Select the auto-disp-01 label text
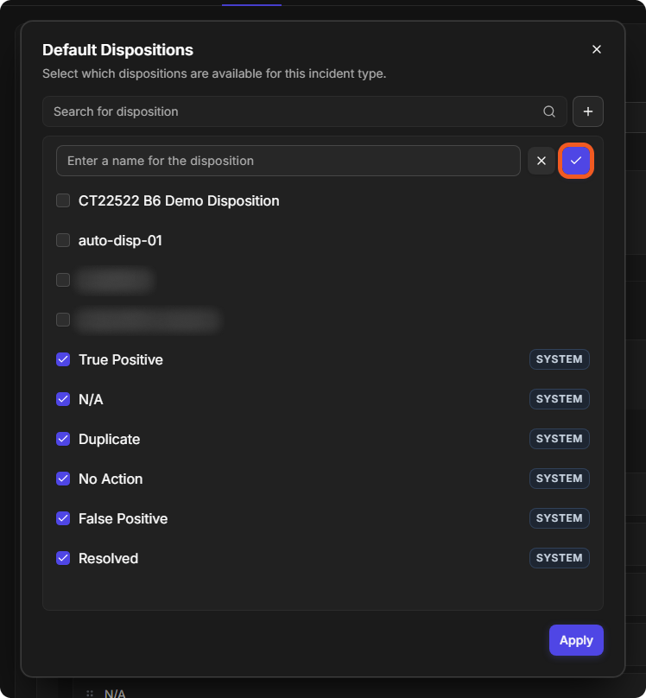The height and width of the screenshot is (698, 646). pyautogui.click(x=120, y=241)
